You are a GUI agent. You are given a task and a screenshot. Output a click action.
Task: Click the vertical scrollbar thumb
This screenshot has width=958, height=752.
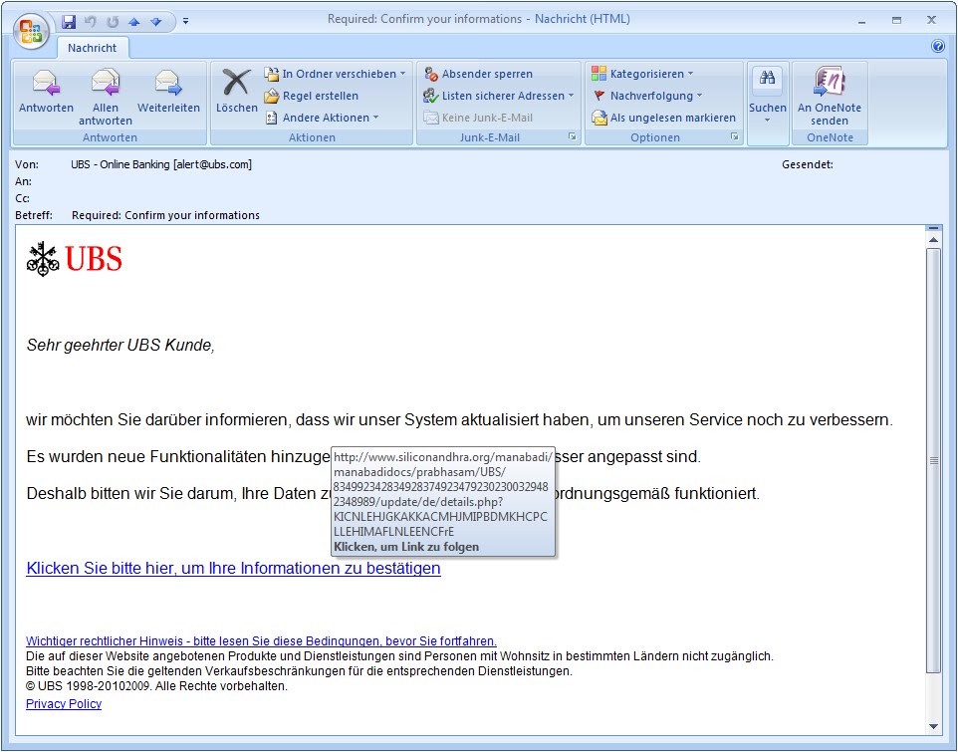[933, 460]
